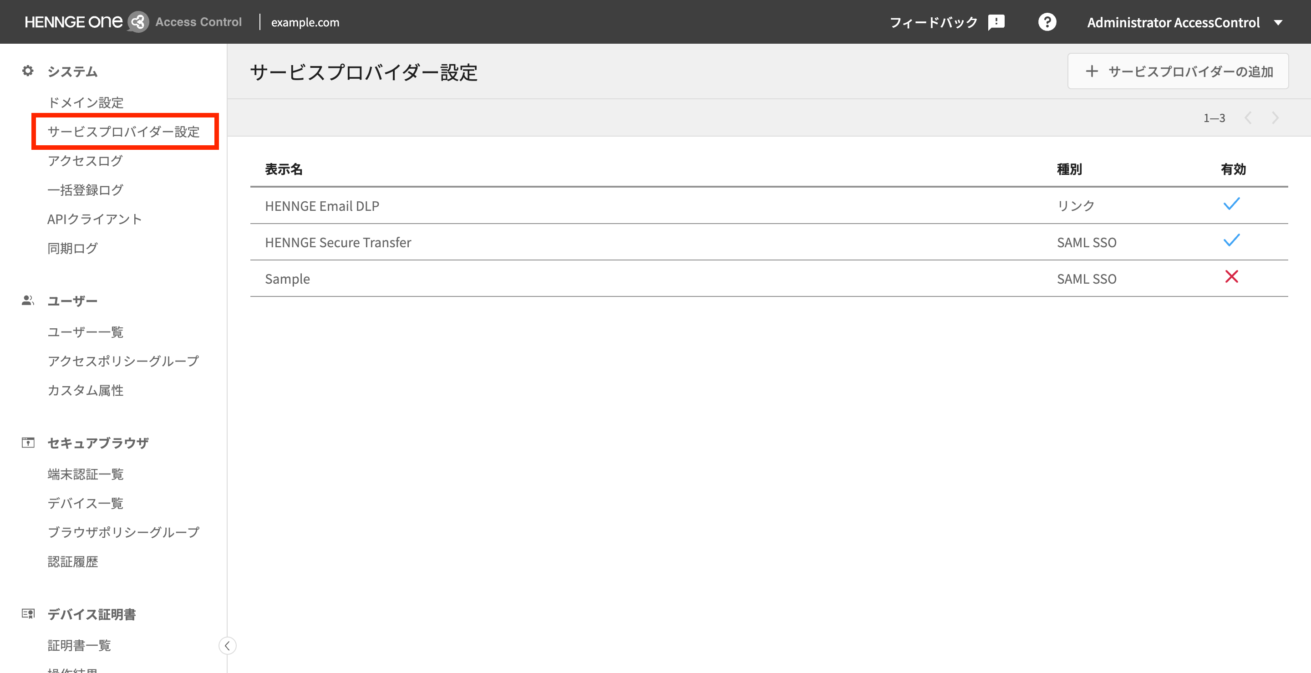Click SAML SSO in the Sample row
This screenshot has width=1311, height=673.
tap(1087, 279)
